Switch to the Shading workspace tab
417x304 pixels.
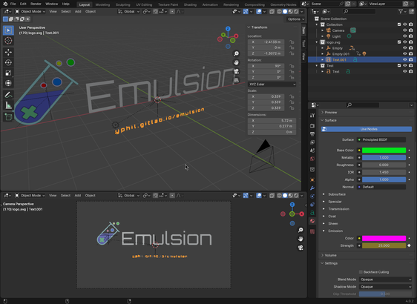[190, 4]
